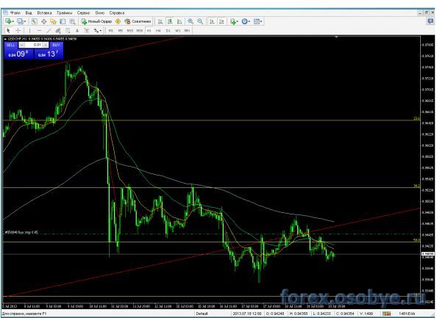Select the trendline drawing tool
The width and height of the screenshot is (437, 318).
point(49,30)
